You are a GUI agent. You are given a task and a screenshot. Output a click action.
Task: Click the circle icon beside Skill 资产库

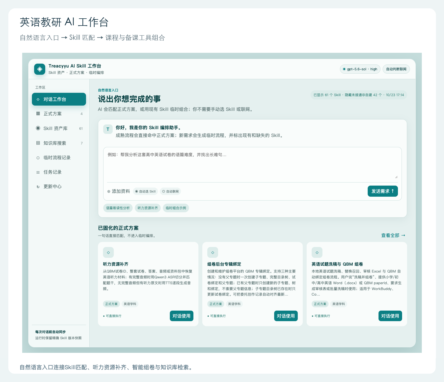click(x=38, y=128)
